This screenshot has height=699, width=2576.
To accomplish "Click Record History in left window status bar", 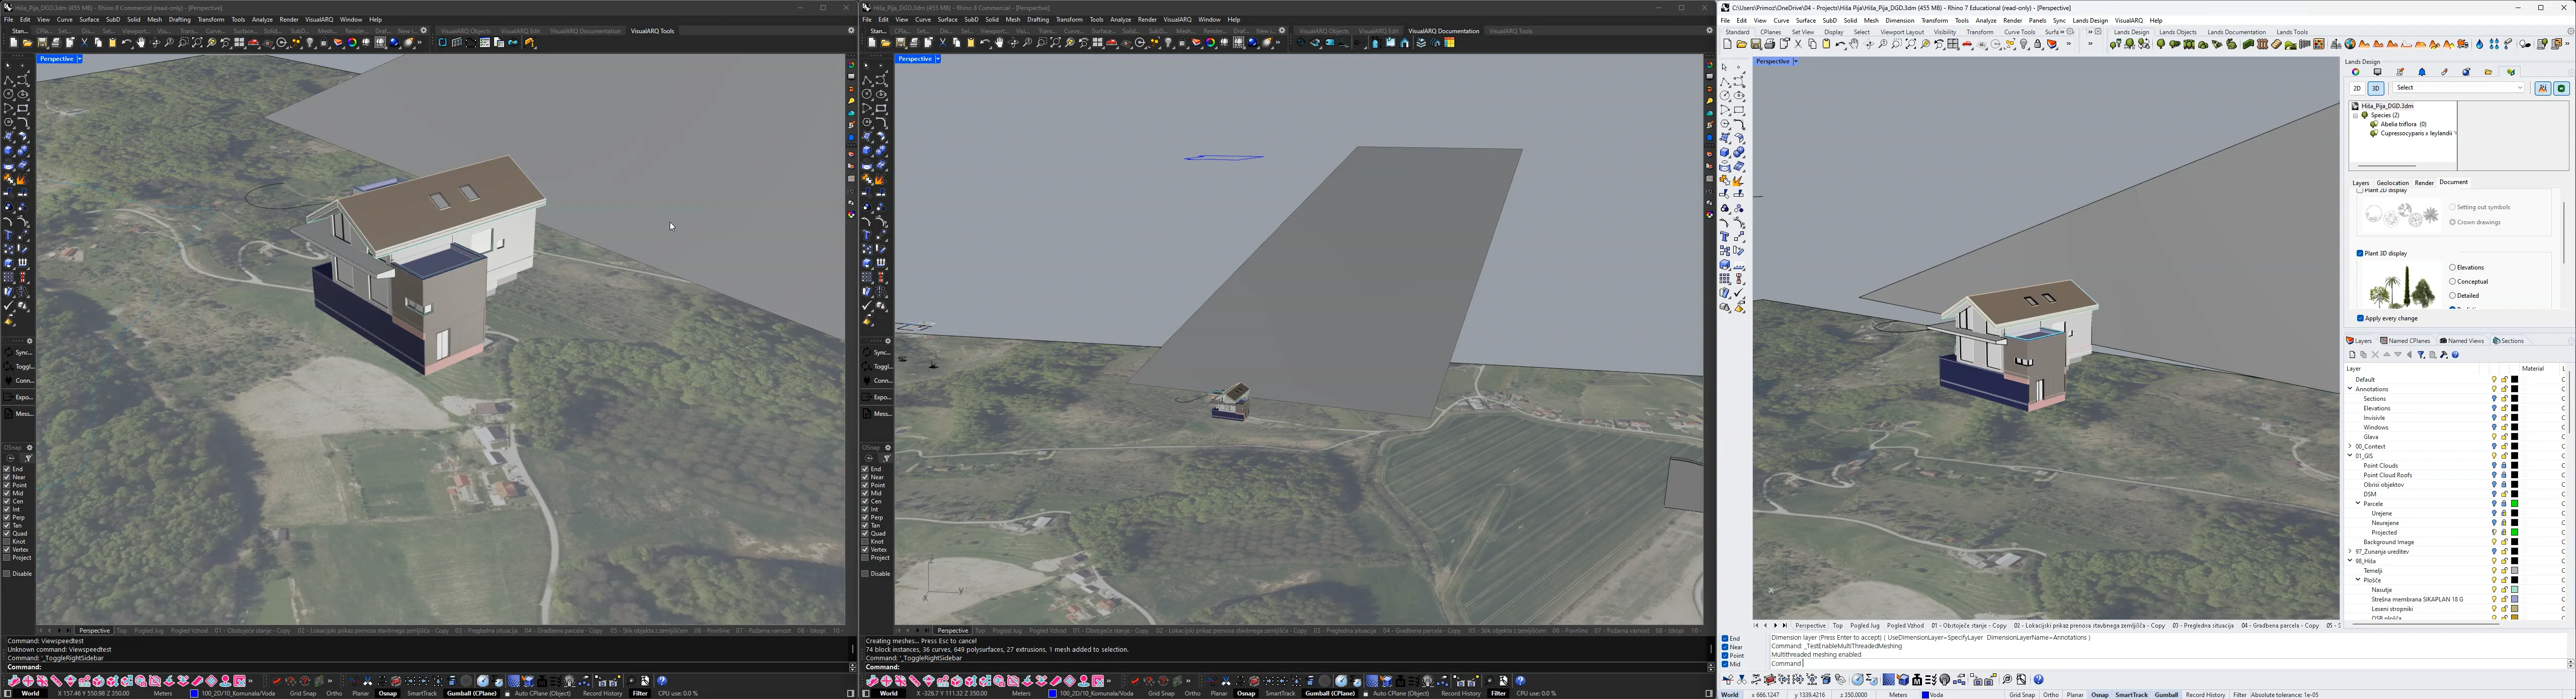I will tap(603, 693).
